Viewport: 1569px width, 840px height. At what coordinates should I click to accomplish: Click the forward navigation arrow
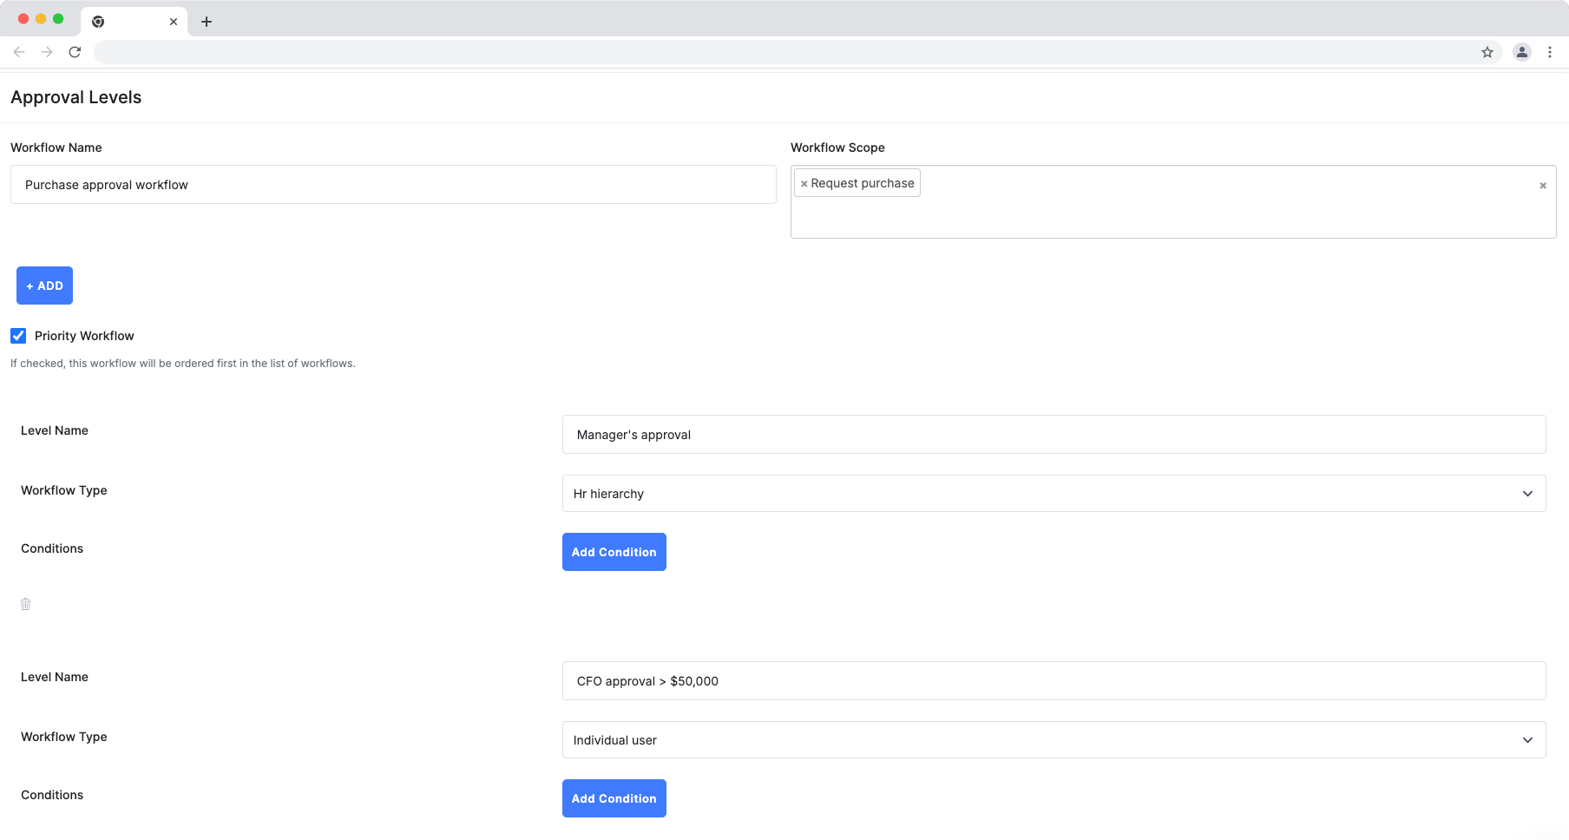point(47,51)
